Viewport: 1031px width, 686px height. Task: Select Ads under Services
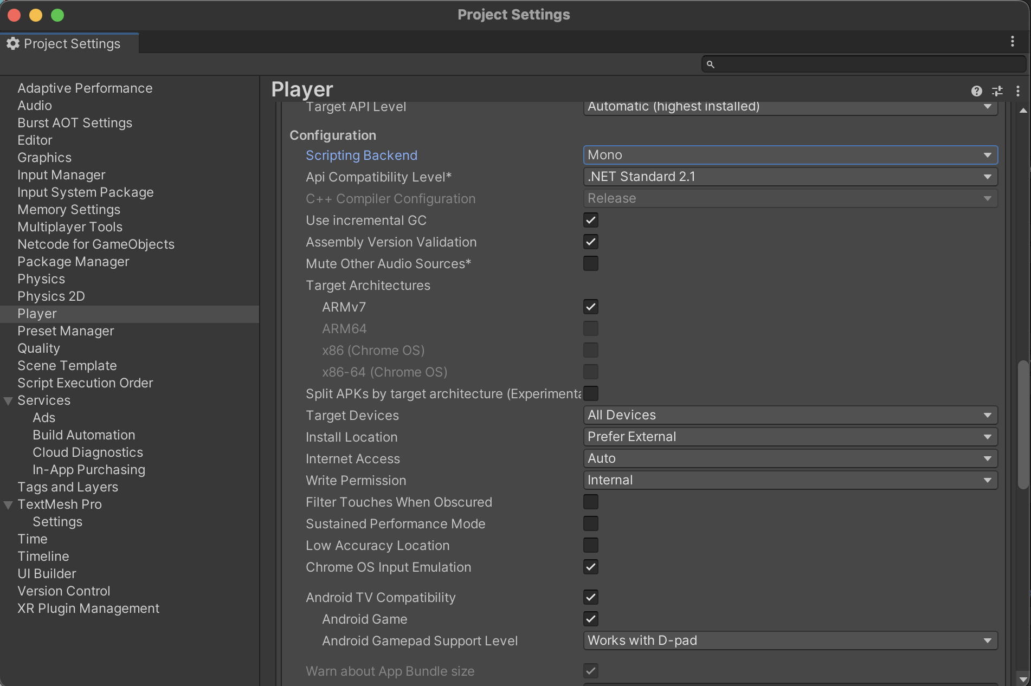44,418
